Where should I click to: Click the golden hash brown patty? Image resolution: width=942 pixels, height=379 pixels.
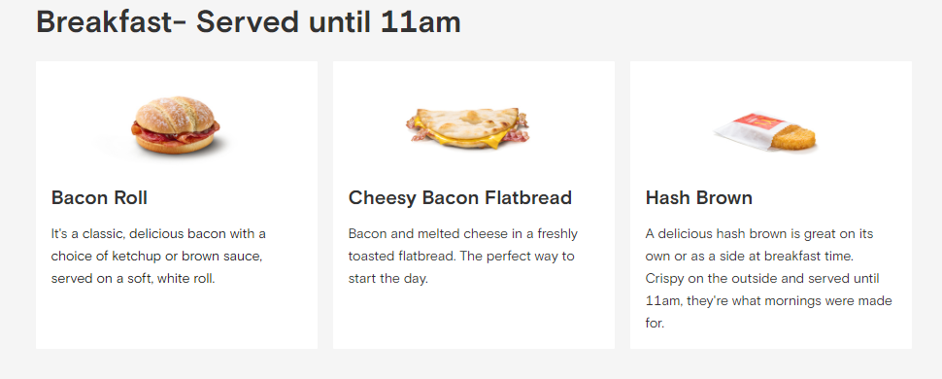point(793,138)
